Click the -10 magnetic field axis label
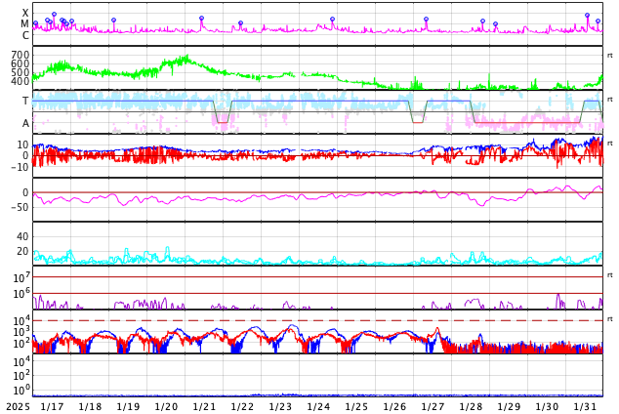Screen dimensions: 619x414 tap(20, 167)
